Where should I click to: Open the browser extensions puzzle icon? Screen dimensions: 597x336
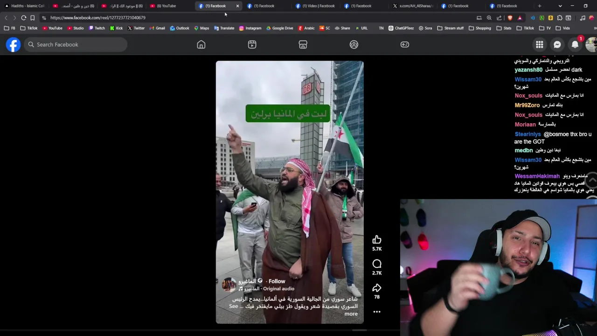(x=560, y=18)
